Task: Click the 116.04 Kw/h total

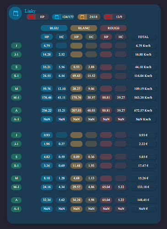Action: tap(143, 76)
